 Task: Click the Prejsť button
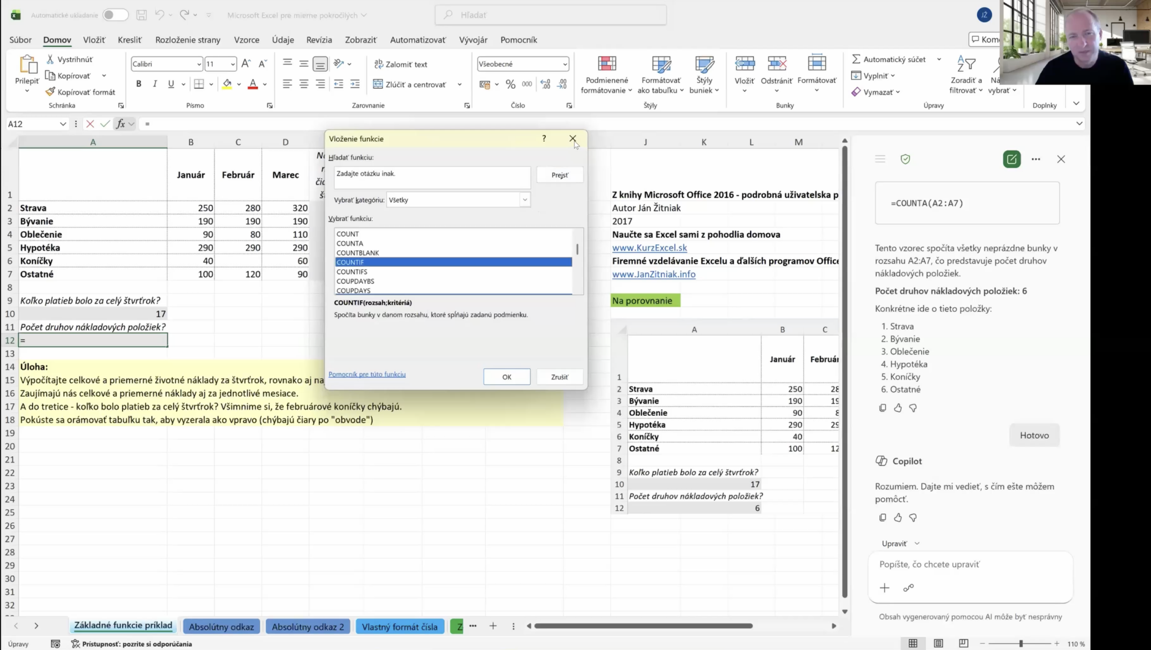click(560, 175)
